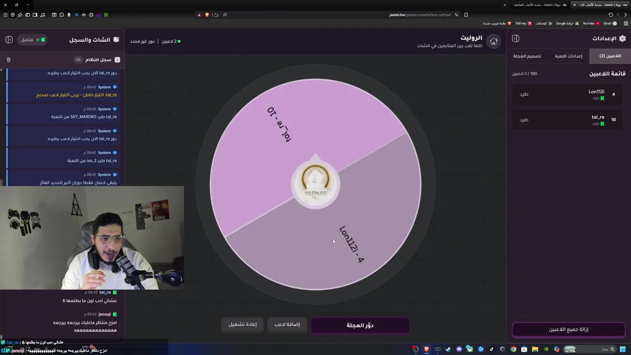Collapse the chat and log panel
This screenshot has width=631, height=355.
click(x=9, y=39)
